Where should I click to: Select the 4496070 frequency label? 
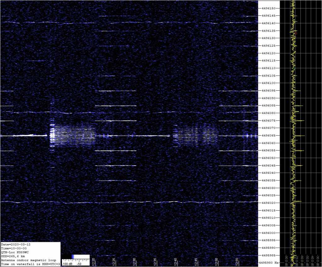(269, 128)
